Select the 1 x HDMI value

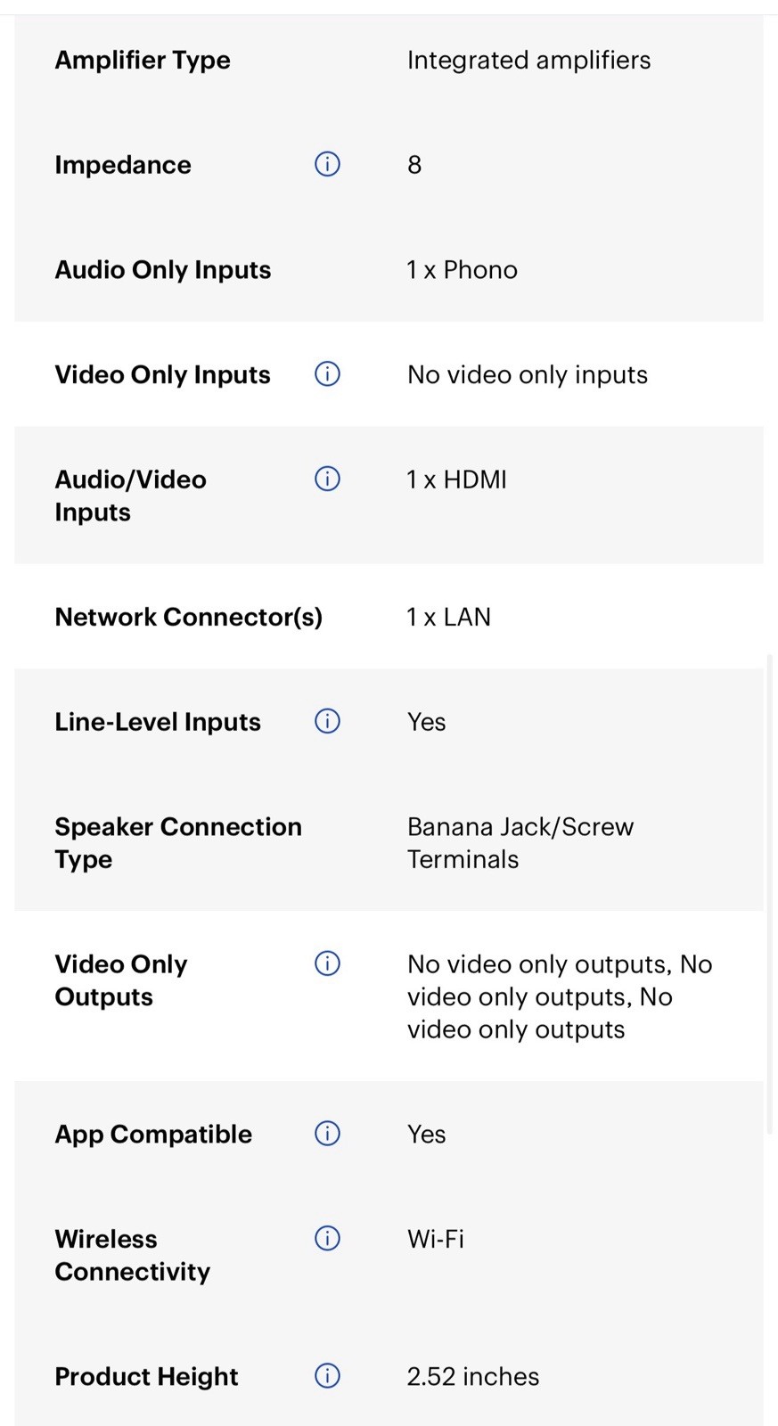point(456,479)
